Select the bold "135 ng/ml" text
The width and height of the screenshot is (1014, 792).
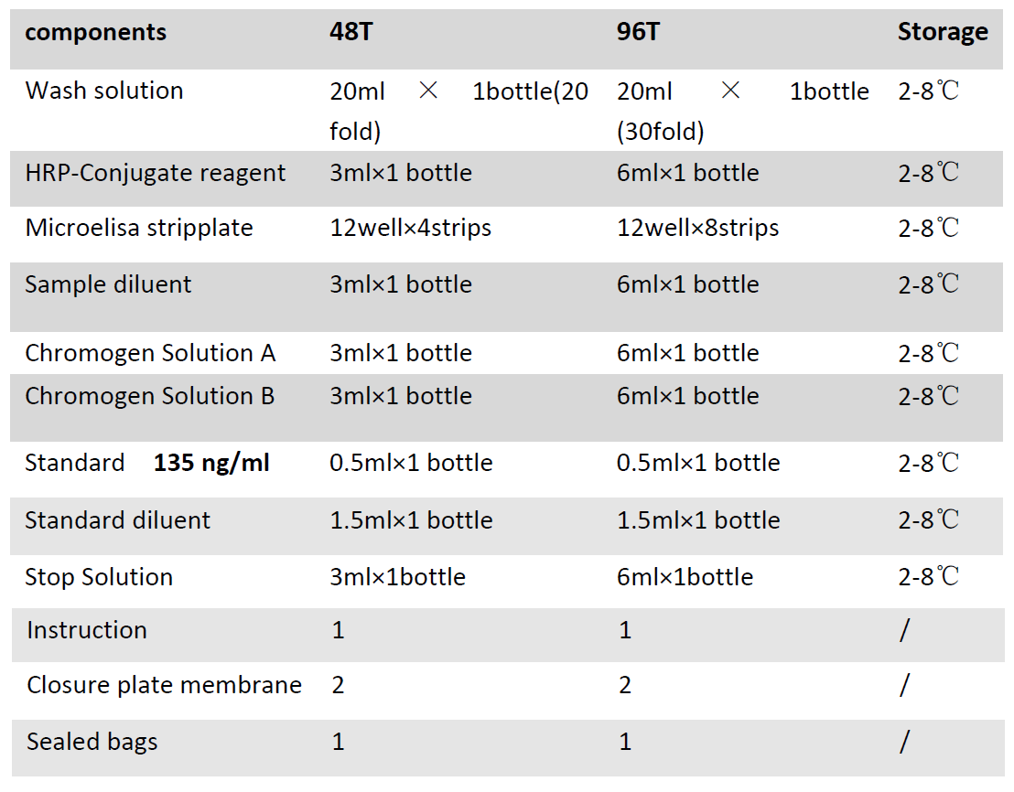(x=211, y=463)
